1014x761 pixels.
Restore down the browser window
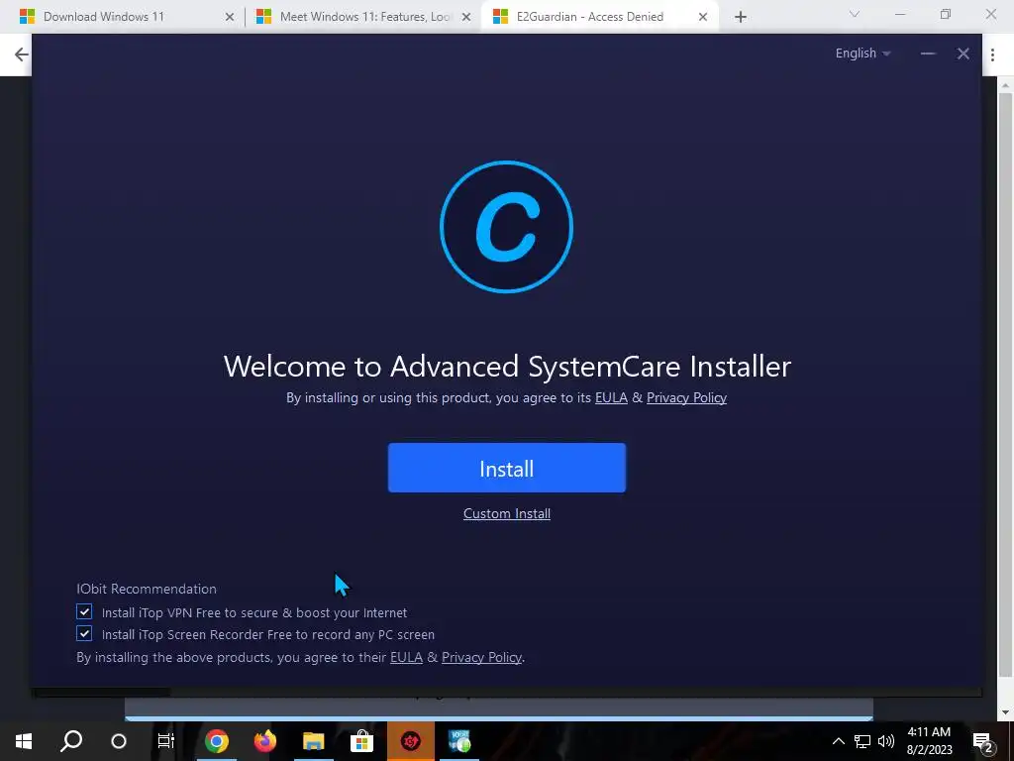click(946, 14)
